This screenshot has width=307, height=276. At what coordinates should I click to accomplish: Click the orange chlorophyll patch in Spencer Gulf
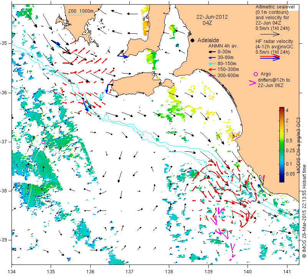pyautogui.click(x=146, y=28)
